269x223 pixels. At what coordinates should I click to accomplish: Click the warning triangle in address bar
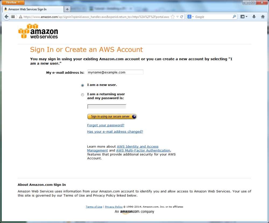21,17
